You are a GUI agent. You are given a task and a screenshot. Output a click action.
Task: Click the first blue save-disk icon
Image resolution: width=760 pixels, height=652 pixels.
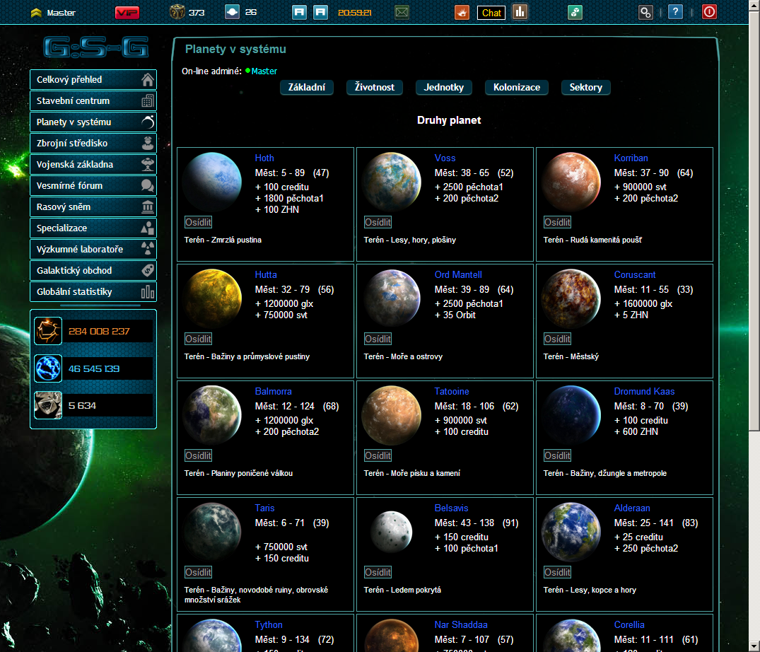click(300, 12)
